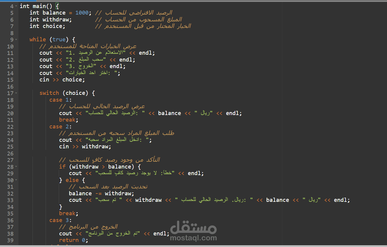
Task: Click 'switch (choice) {' statement
Action: pyautogui.click(x=67, y=93)
